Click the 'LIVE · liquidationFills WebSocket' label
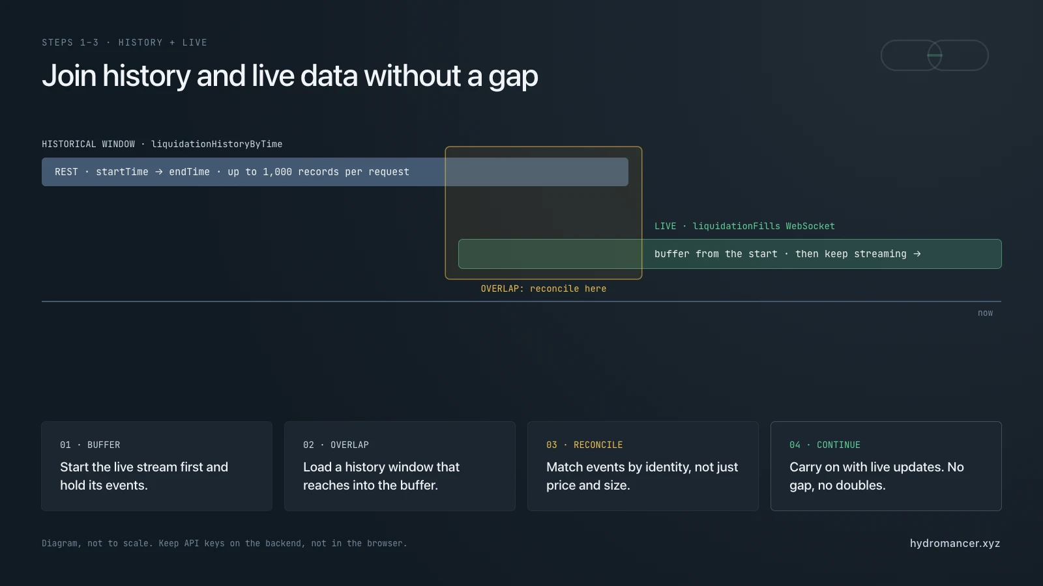The height and width of the screenshot is (586, 1043). [744, 226]
